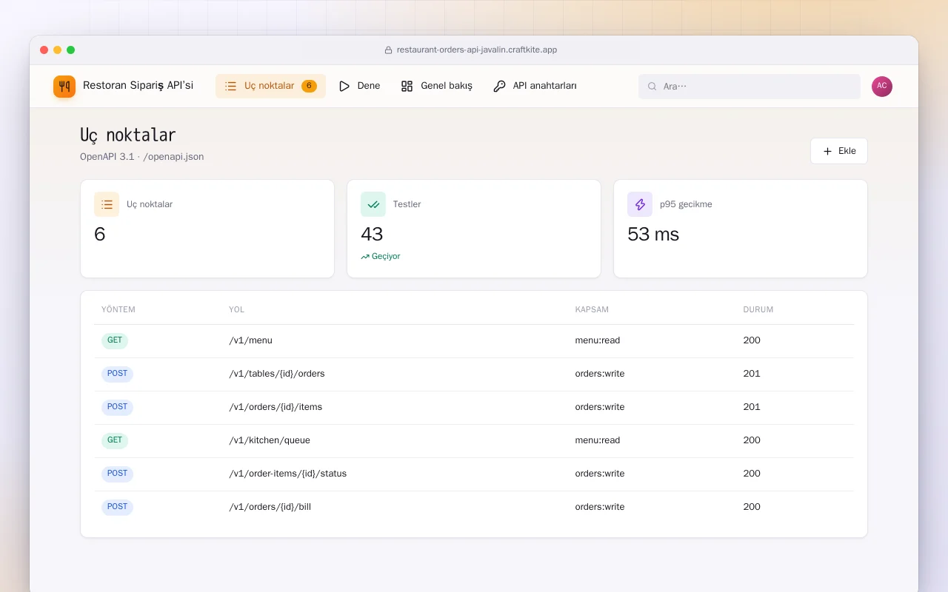Select the GET /v1/menu endpoint row
This screenshot has height=592, width=948.
coord(474,340)
